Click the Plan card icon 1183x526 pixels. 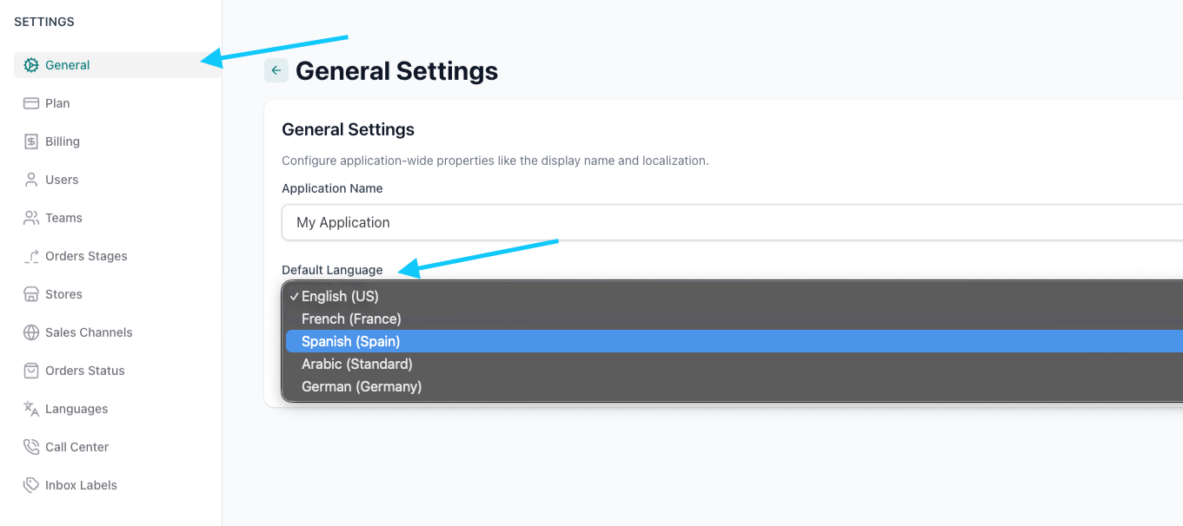(x=31, y=103)
